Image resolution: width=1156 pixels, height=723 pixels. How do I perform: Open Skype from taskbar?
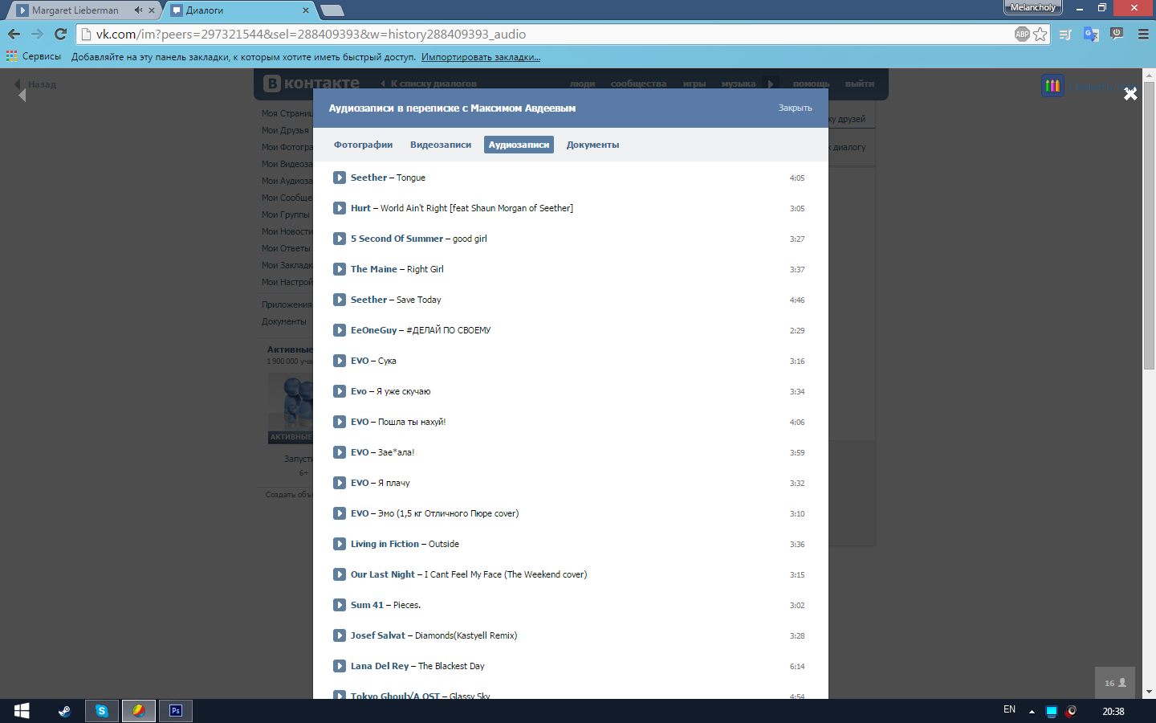click(101, 711)
